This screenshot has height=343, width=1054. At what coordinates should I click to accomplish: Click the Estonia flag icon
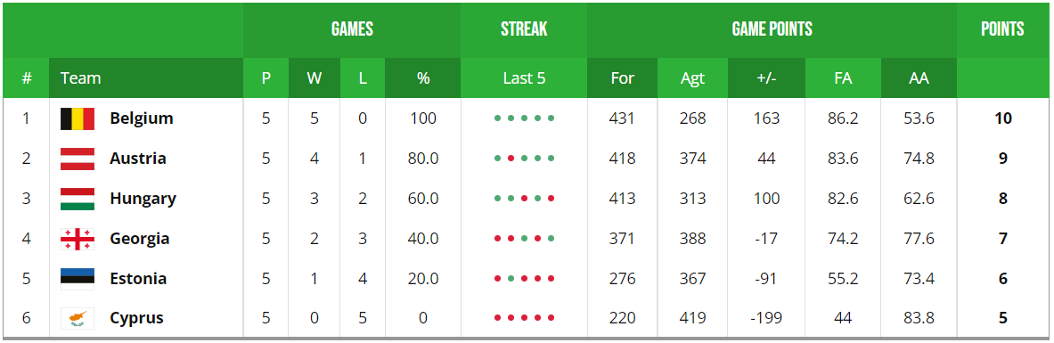pos(78,279)
